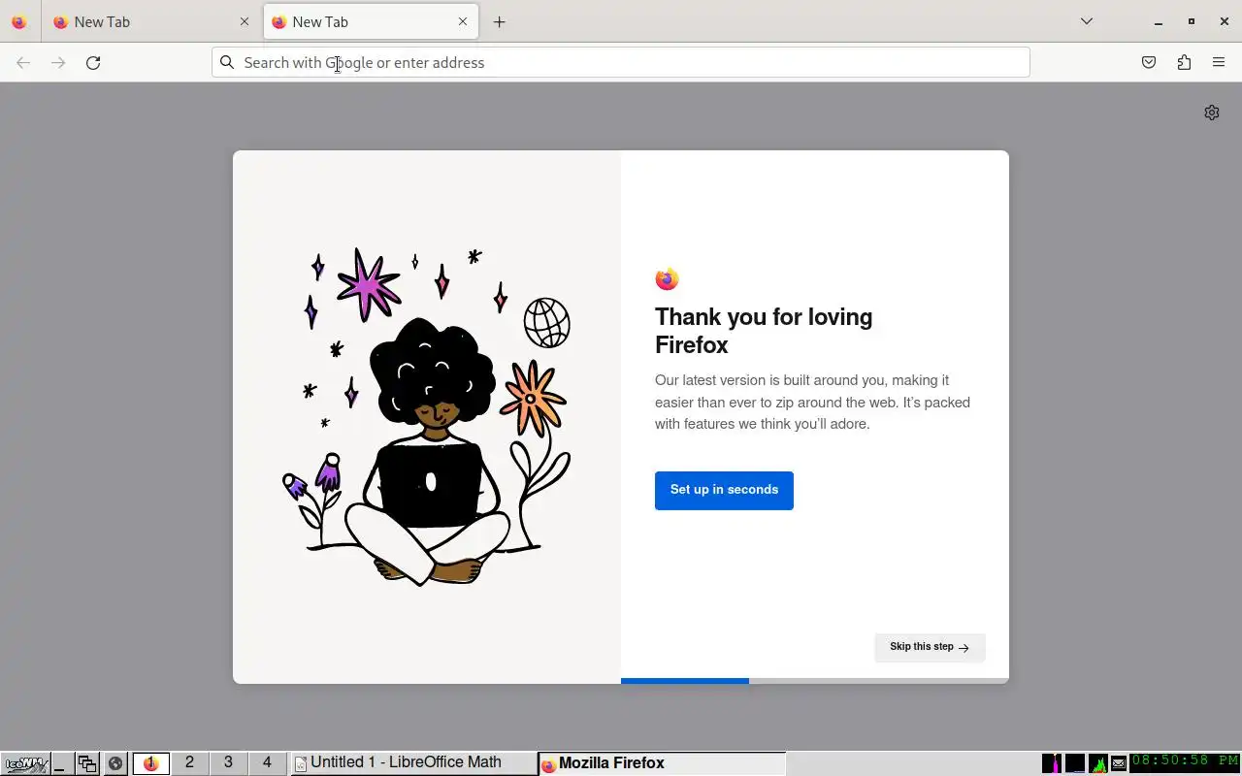Viewport: 1242px width, 776px height.
Task: Open the List all tabs chevron
Action: (x=1087, y=21)
